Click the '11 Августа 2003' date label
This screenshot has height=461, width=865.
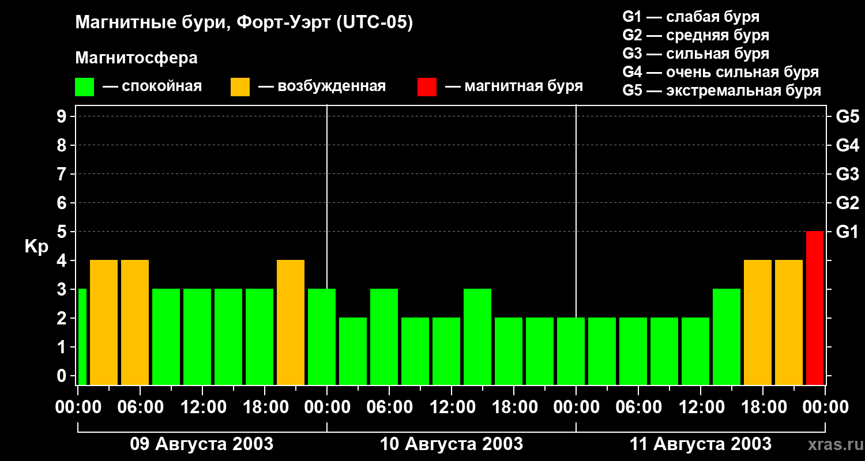(x=701, y=444)
